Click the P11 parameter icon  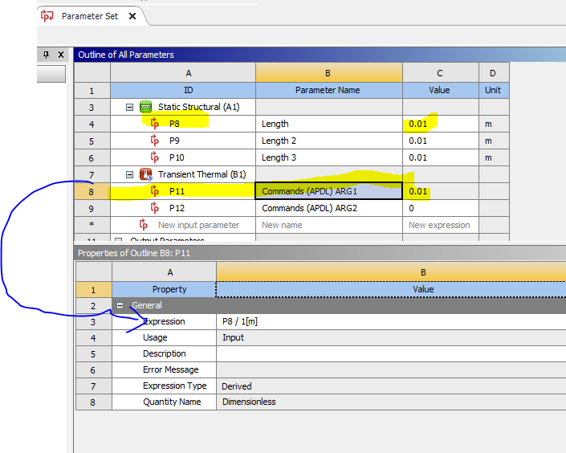point(155,191)
